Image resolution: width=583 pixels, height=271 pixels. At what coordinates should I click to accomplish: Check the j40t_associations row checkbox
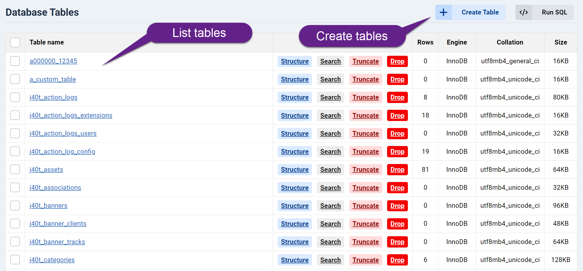(15, 187)
